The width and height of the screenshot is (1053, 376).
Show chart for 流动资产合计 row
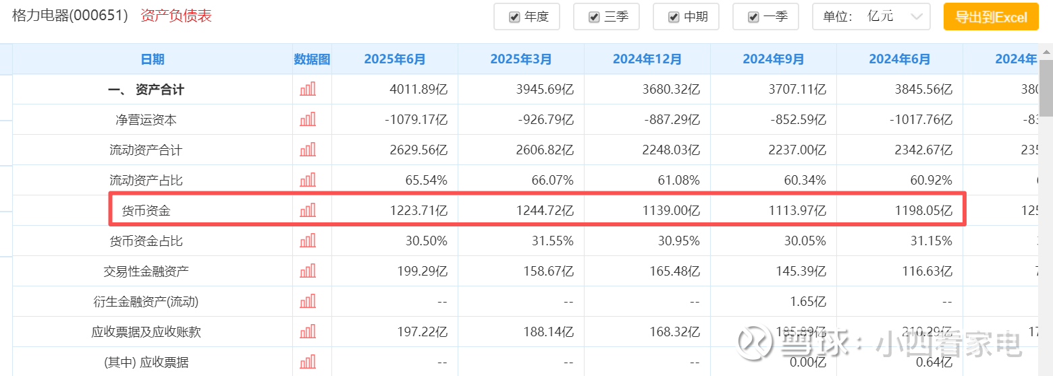coord(308,150)
